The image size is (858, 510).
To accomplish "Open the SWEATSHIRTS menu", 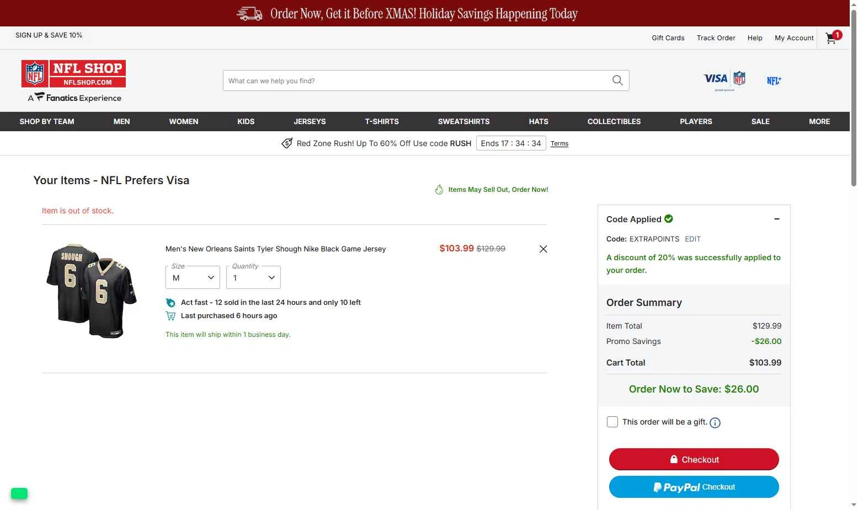I will [464, 121].
